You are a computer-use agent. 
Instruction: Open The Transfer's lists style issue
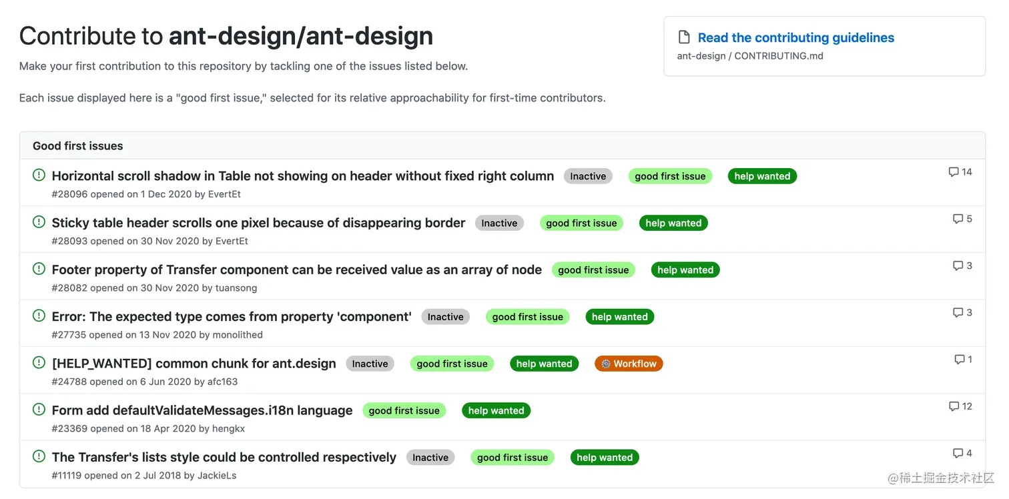coord(224,458)
